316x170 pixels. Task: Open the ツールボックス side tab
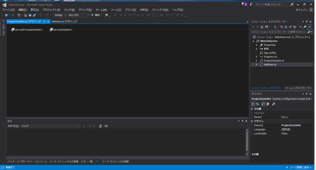pyautogui.click(x=3, y=27)
